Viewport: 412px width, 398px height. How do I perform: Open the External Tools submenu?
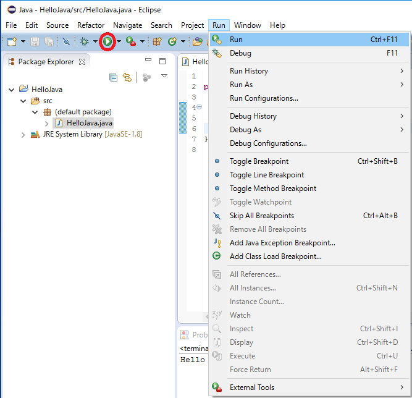[309, 387]
